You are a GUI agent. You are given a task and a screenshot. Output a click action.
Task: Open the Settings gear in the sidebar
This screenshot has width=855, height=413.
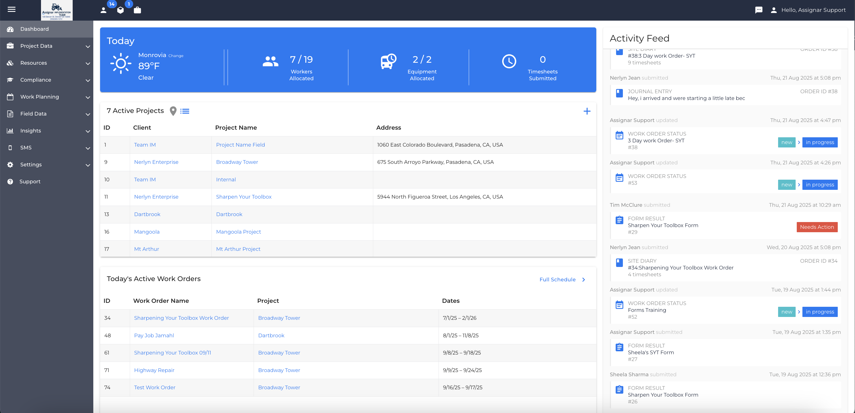tap(10, 164)
